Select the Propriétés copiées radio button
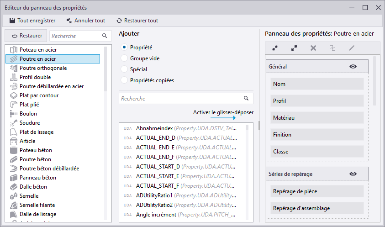 coord(124,80)
